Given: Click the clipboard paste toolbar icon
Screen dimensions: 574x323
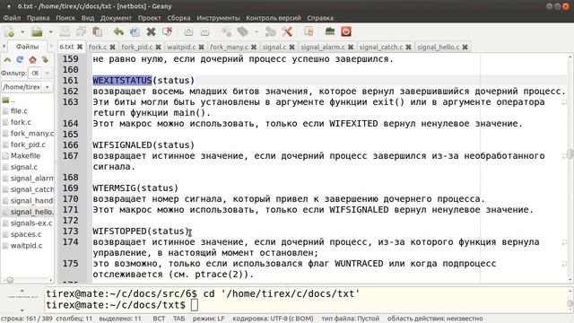Looking at the screenshot, I should (x=97, y=32).
